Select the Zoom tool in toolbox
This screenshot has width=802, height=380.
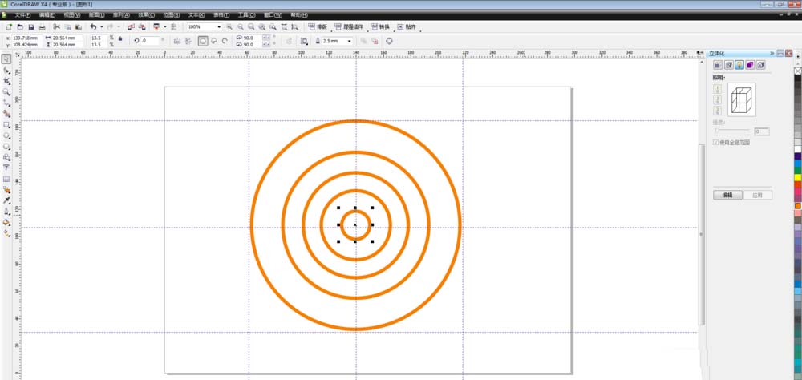point(6,92)
